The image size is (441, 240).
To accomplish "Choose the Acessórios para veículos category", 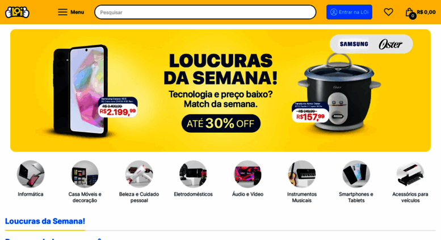I will [410, 180].
